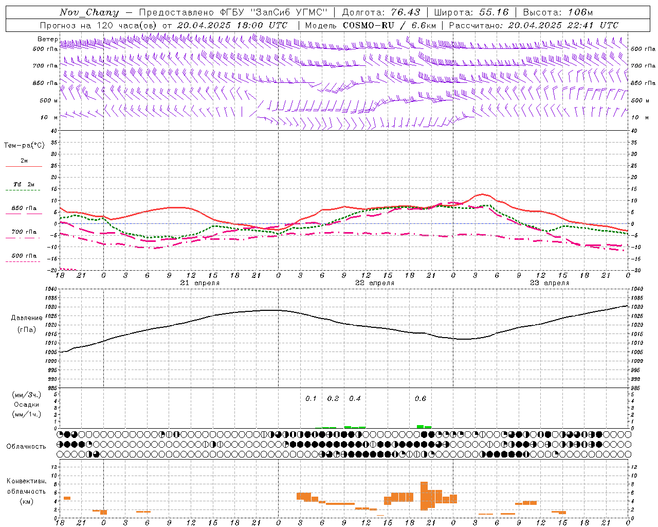Click calculation time "20.04.2025 22:41 UTC"
658x527 pixels.
click(563, 25)
